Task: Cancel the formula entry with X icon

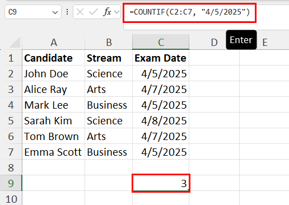Action: pos(80,12)
